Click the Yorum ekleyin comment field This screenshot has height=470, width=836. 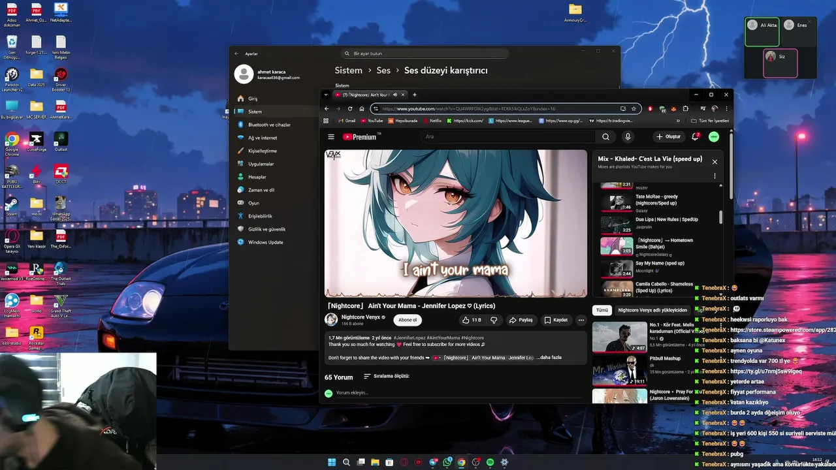(x=457, y=392)
